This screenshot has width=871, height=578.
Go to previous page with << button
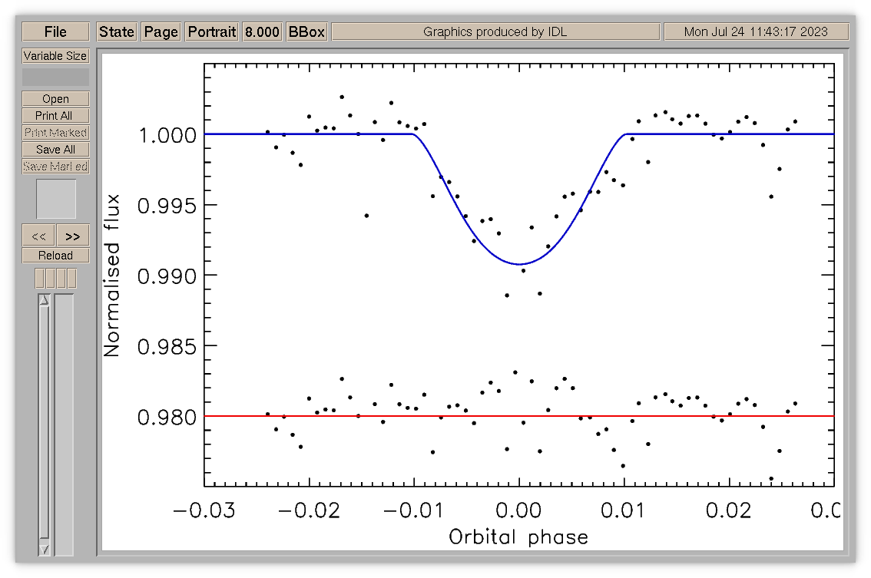pos(38,236)
